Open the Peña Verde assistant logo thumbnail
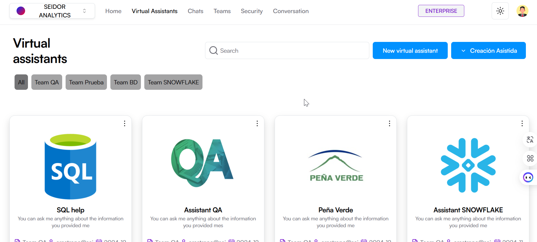The height and width of the screenshot is (242, 537). point(336,166)
